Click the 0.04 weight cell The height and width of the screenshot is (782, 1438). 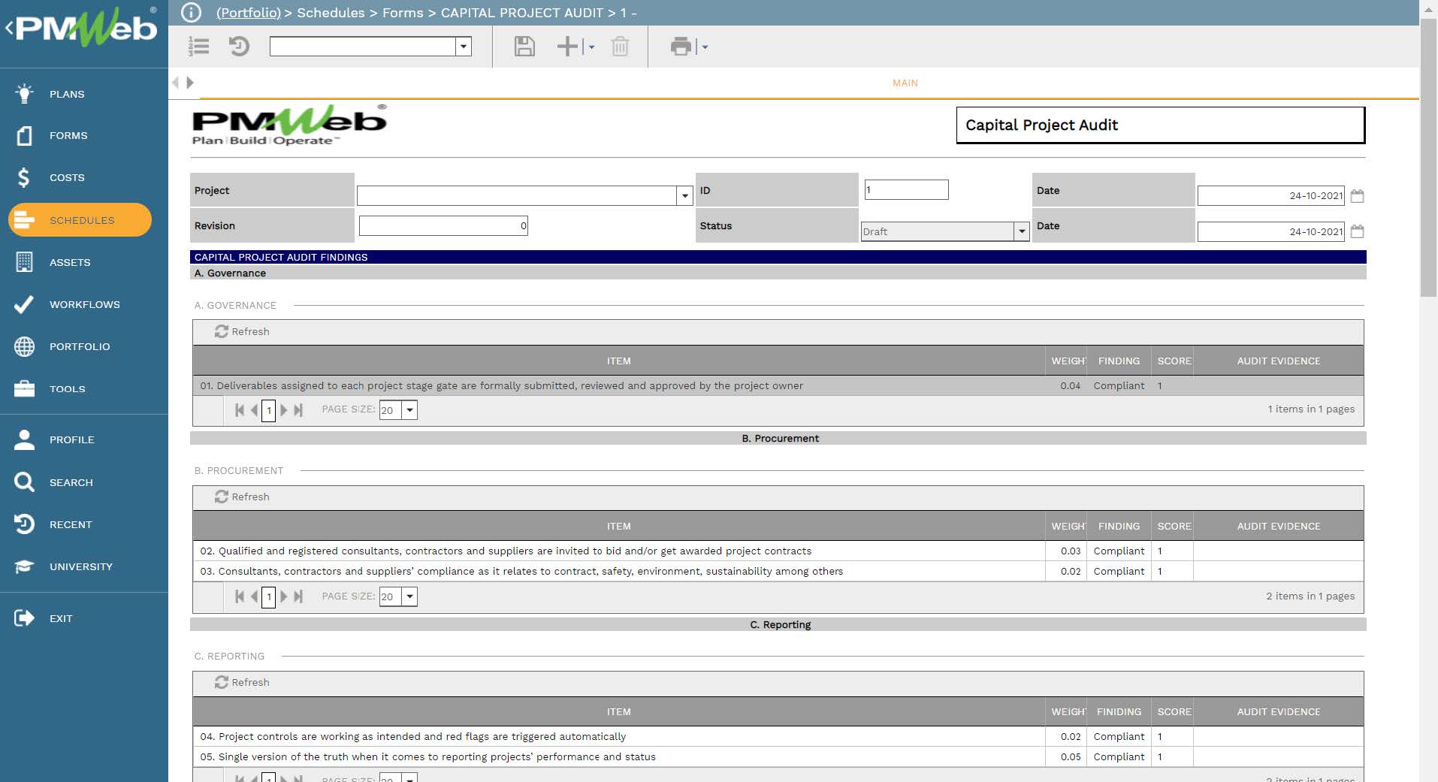pyautogui.click(x=1066, y=385)
